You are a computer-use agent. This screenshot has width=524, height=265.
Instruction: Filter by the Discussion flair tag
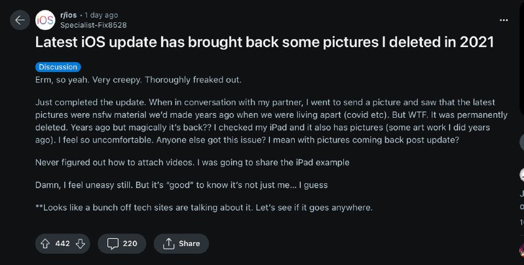58,67
